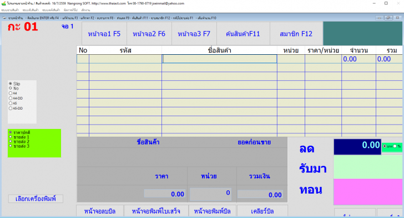The image size is (404, 218).
Task: Click the first row's ราคา/หน่วย cell
Action: 323,59
